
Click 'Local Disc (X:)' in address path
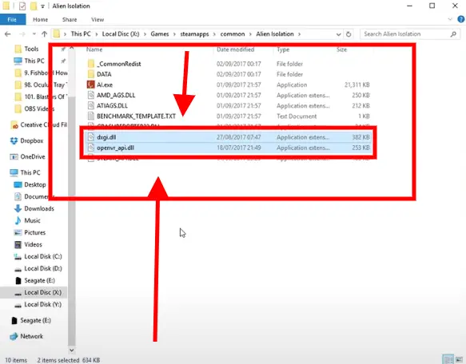[x=121, y=34]
